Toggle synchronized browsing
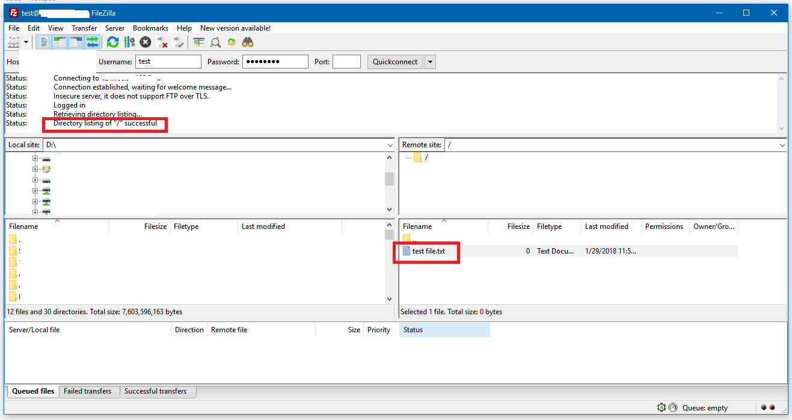 [232, 42]
